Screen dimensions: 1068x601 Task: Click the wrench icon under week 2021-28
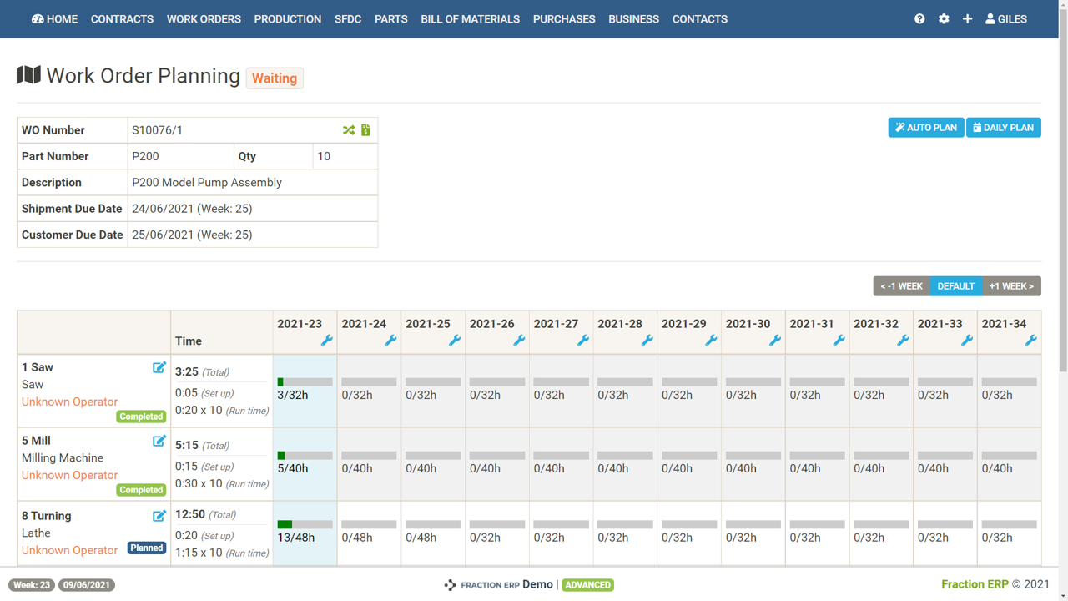click(x=647, y=341)
